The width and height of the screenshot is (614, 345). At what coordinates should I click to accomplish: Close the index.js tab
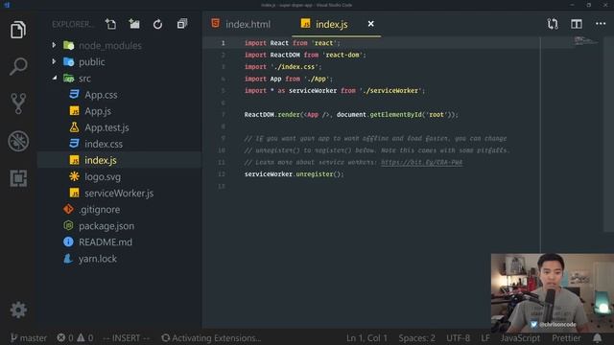click(x=371, y=24)
